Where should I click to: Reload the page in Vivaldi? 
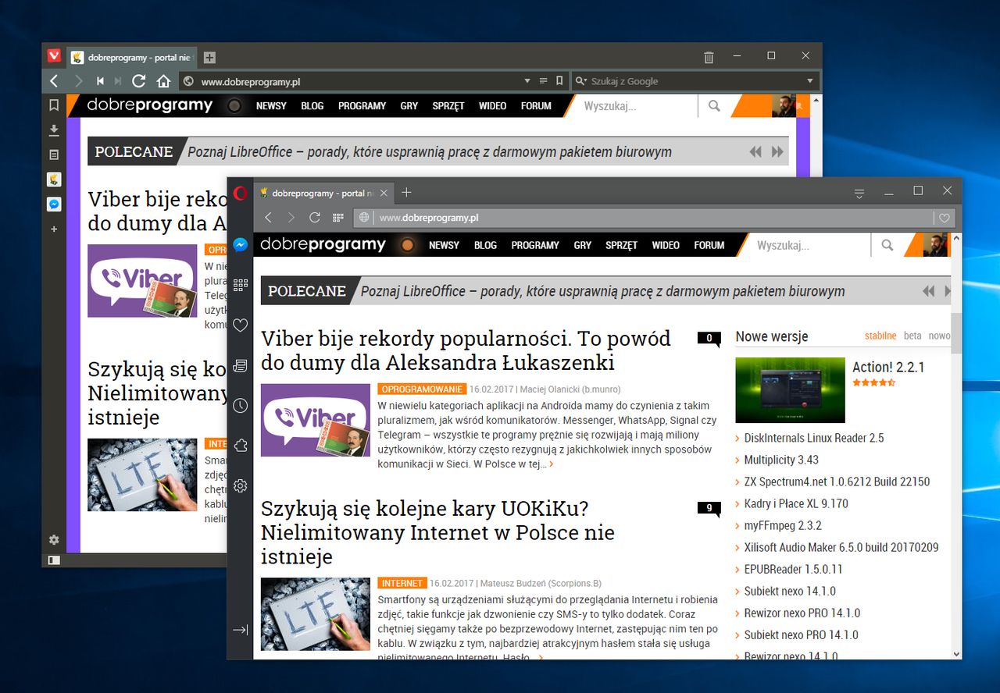point(139,81)
